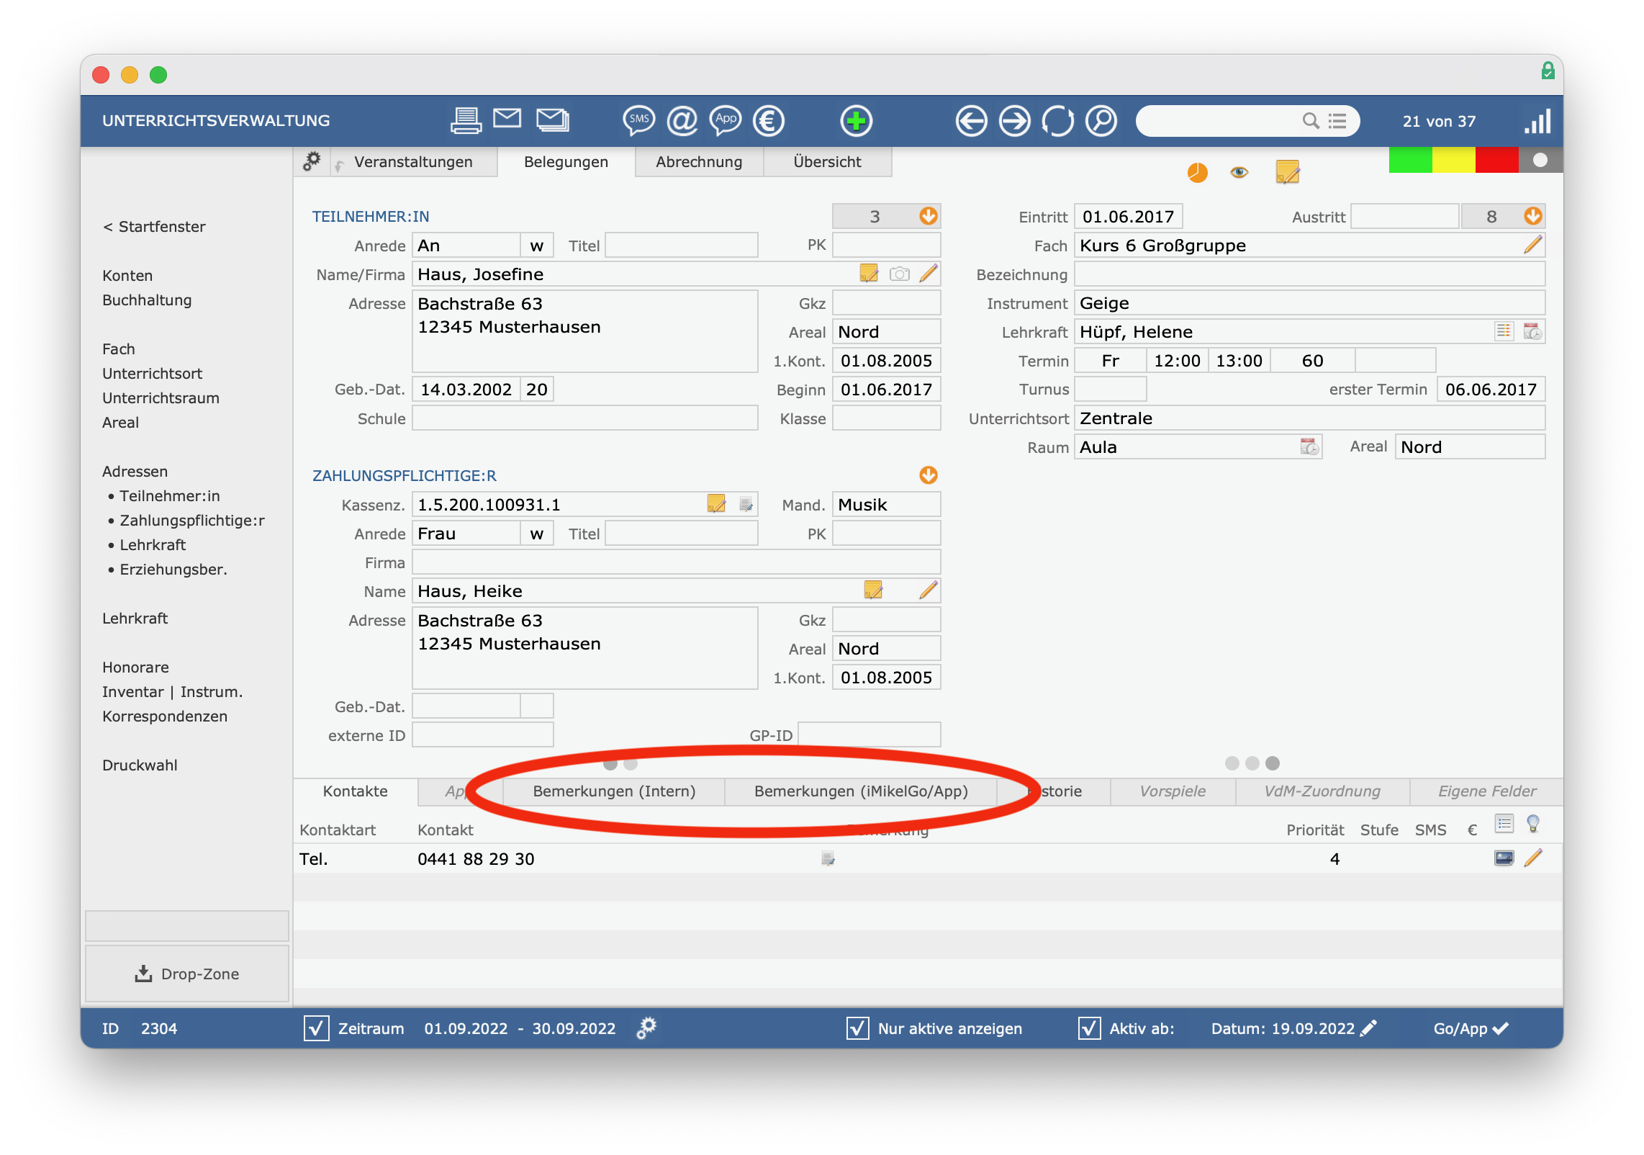Click the Schule input field

(584, 418)
